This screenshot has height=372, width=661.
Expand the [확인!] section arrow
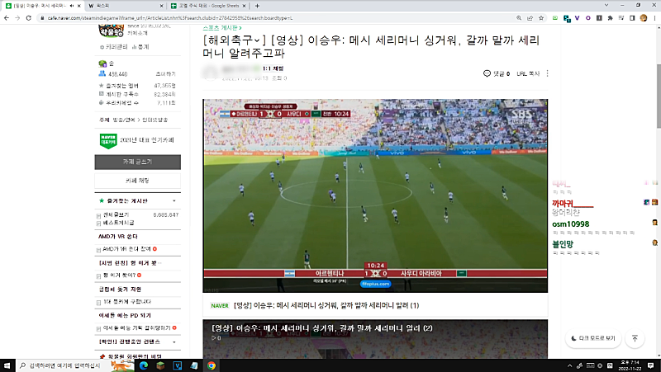click(174, 342)
